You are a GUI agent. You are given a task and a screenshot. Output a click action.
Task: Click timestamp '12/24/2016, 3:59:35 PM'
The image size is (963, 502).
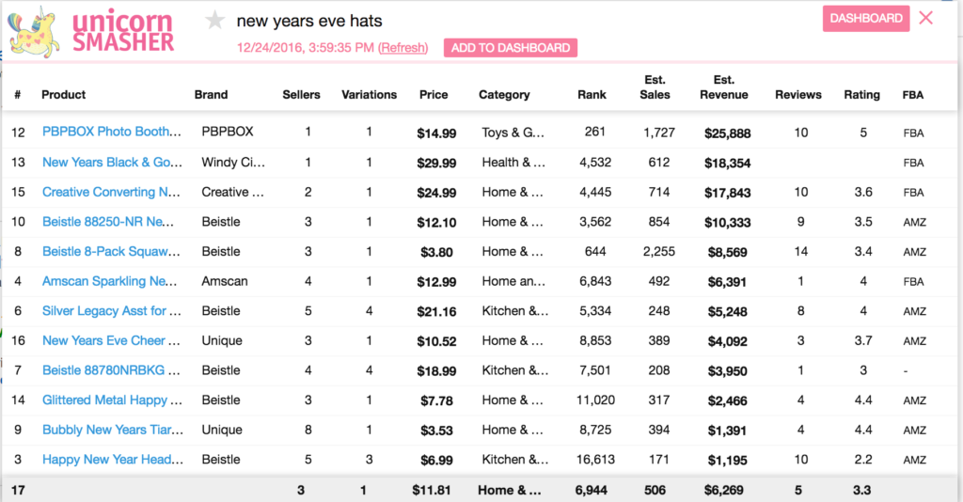(x=306, y=48)
